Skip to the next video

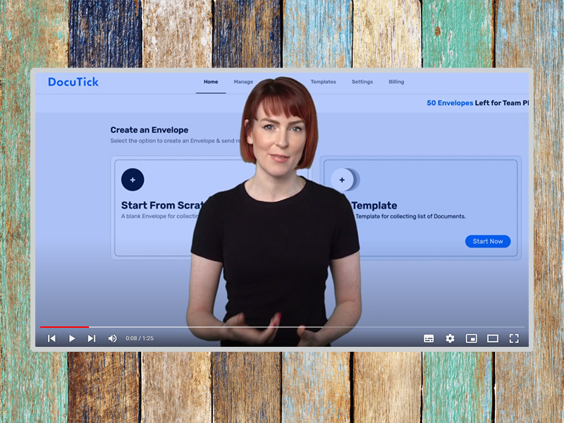point(92,338)
